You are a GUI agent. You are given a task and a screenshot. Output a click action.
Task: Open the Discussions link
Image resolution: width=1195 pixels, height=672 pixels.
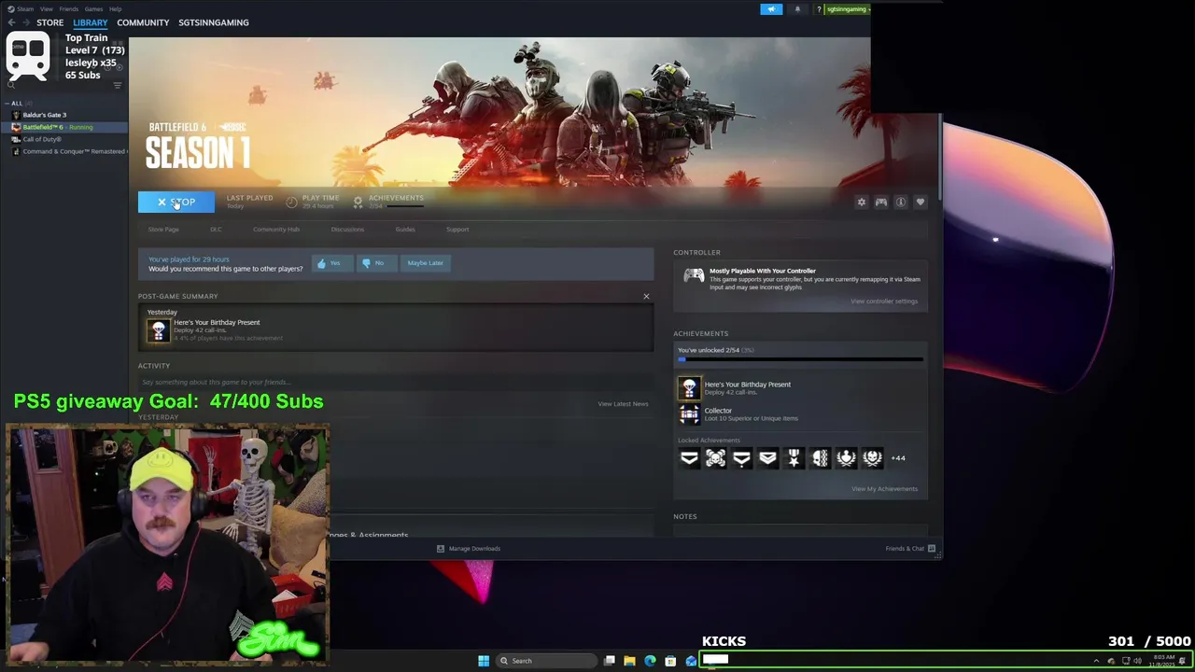[x=347, y=230]
